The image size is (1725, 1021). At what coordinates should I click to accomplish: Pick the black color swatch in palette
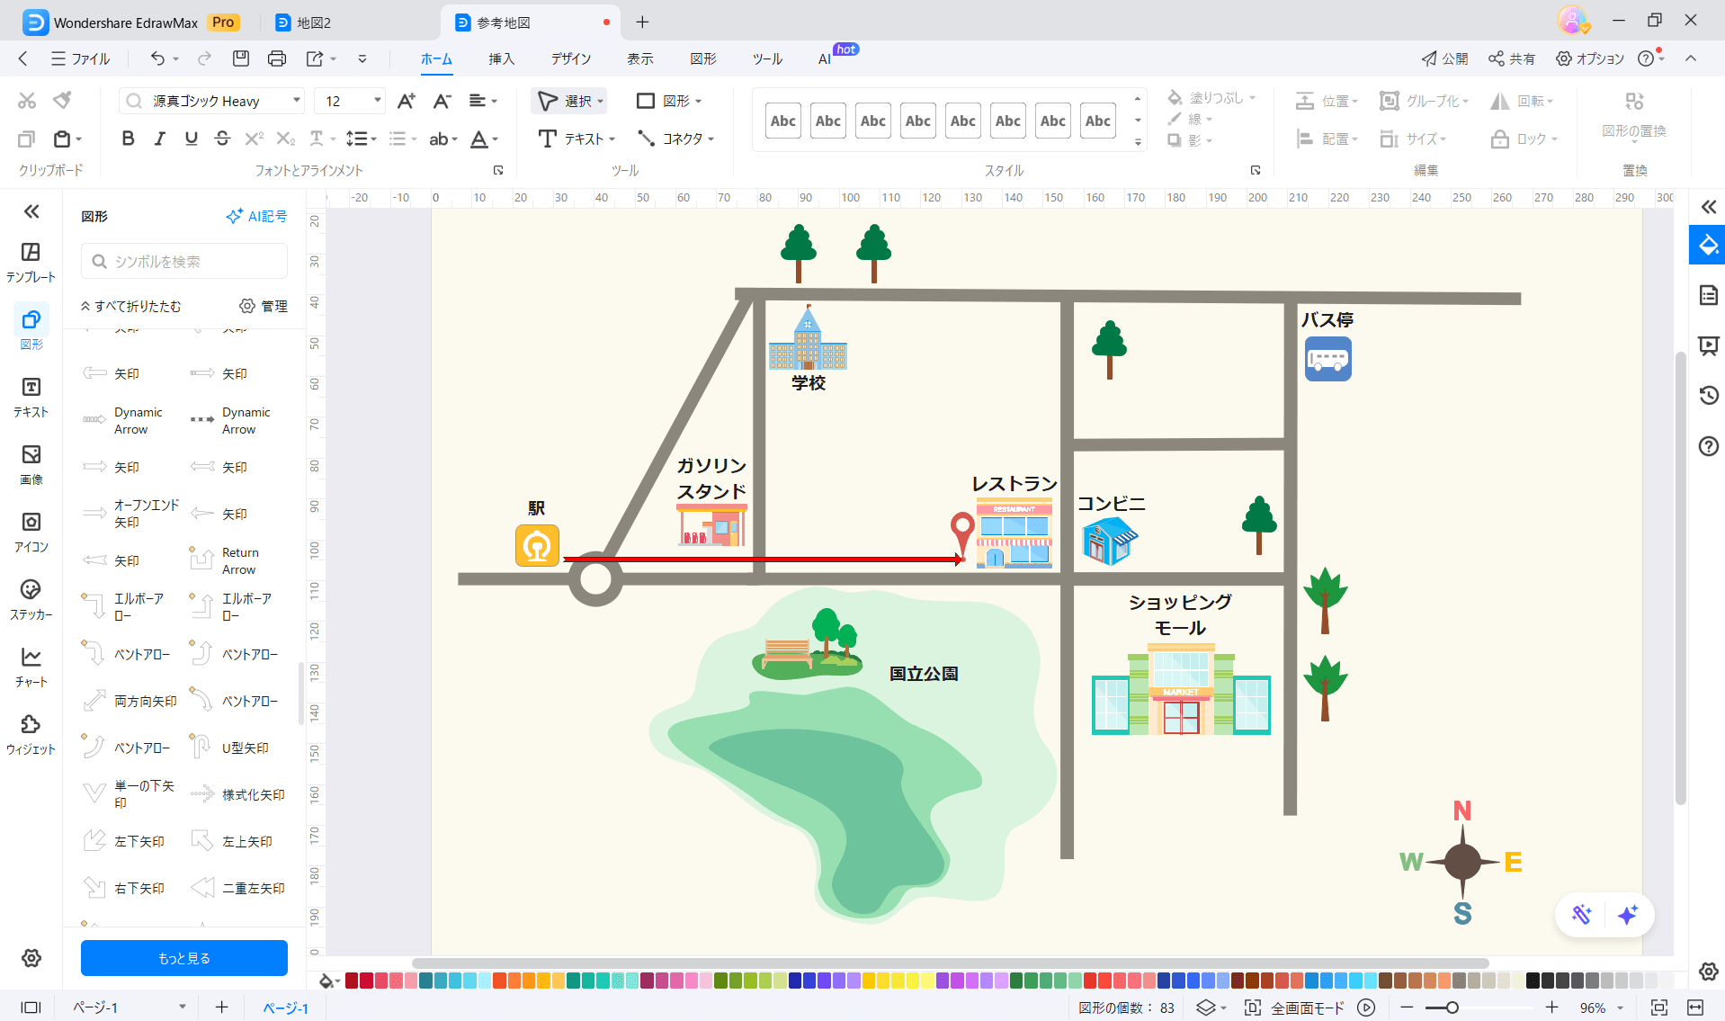[1533, 981]
